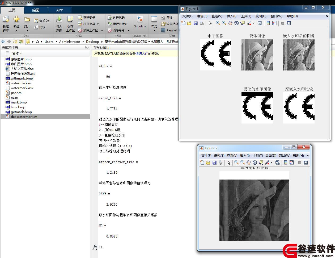The height and width of the screenshot is (258, 335).
Task: Open the Clear Commands (清除命令) dropdown
Action: coord(128,30)
